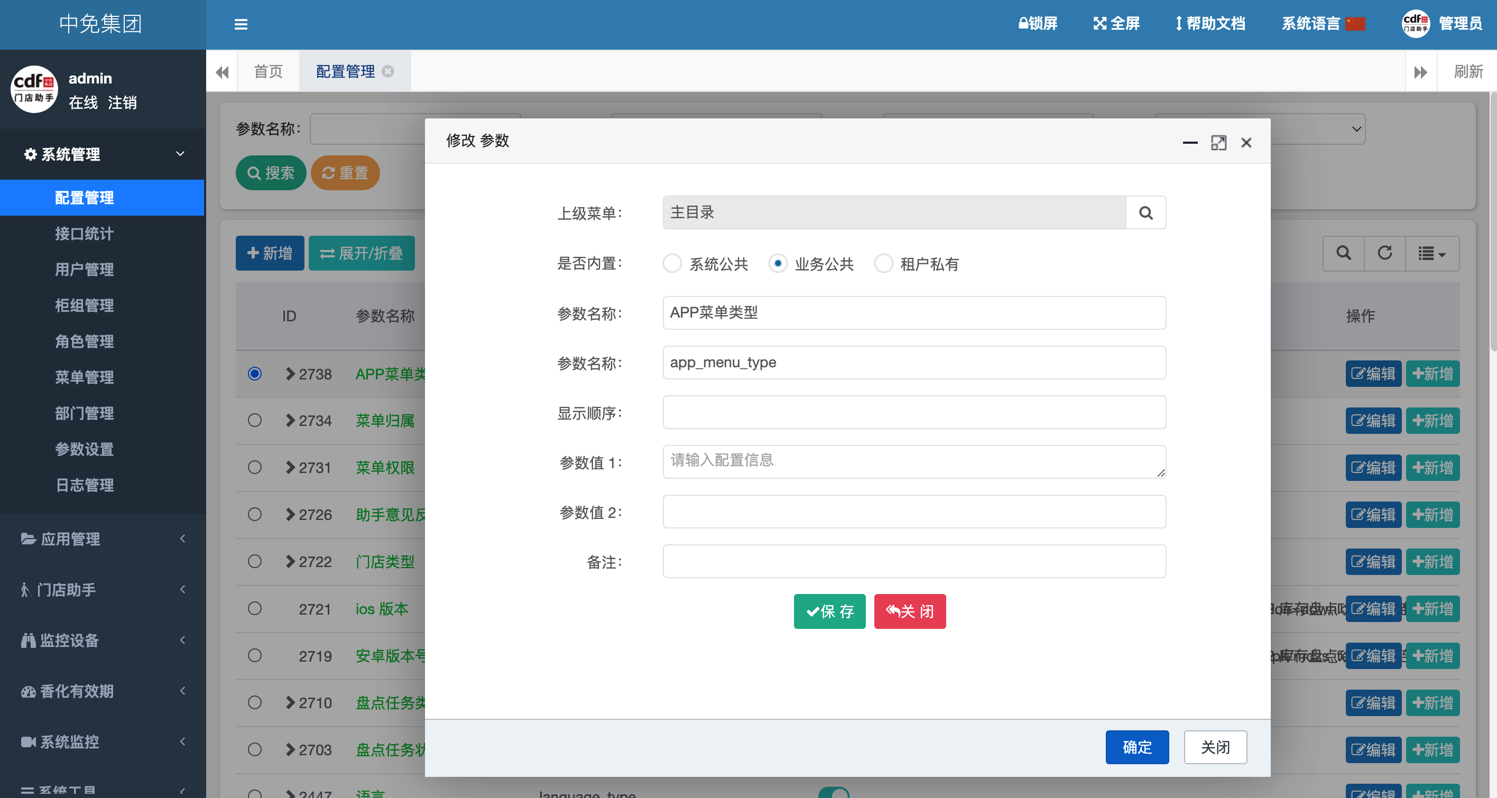Click the table refresh icon
Screen dimensions: 1497x798
pyautogui.click(x=1385, y=253)
